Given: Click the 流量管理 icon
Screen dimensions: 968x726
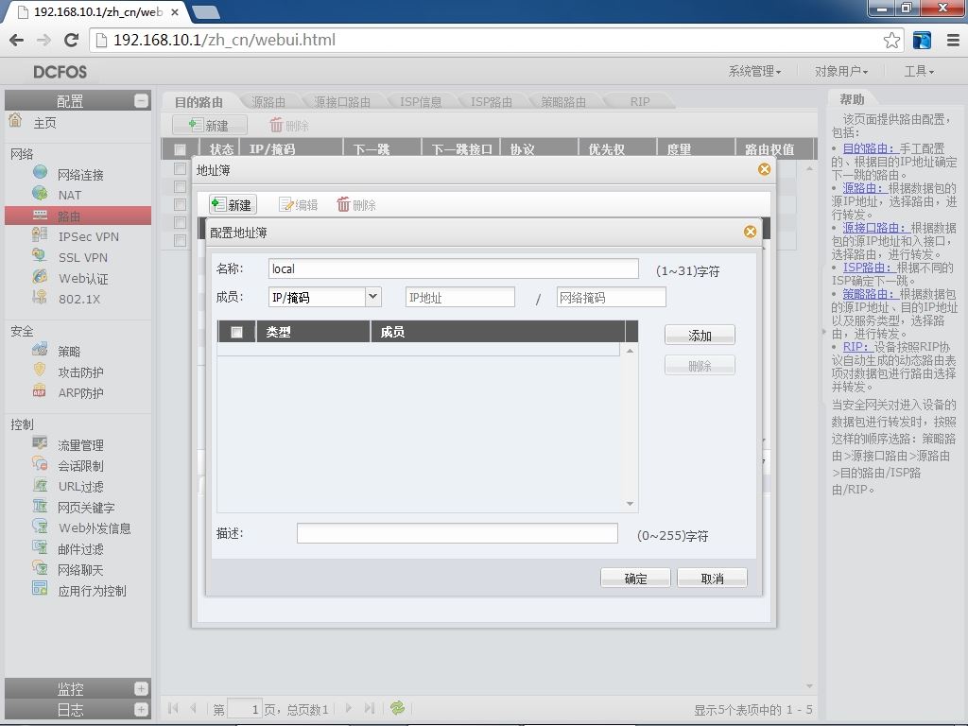Looking at the screenshot, I should pyautogui.click(x=40, y=443).
